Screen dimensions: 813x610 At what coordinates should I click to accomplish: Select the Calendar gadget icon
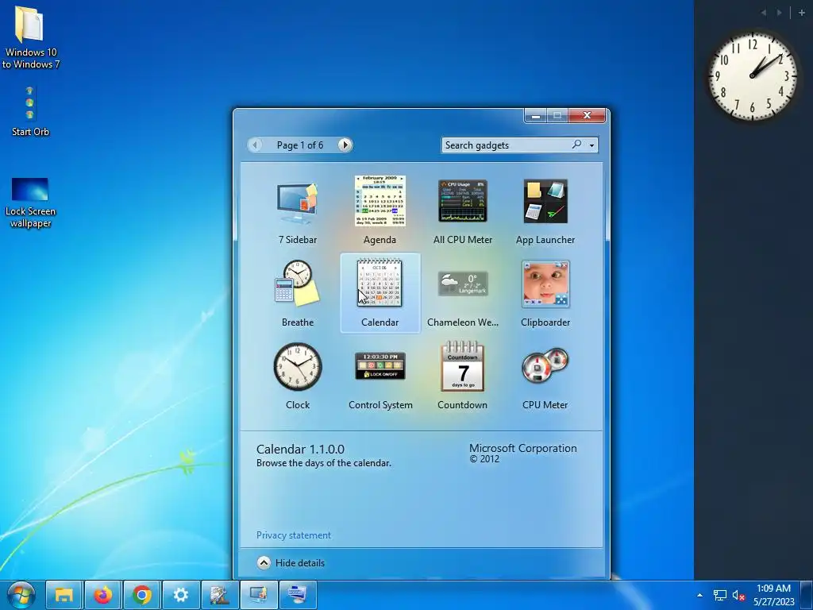[x=380, y=283]
